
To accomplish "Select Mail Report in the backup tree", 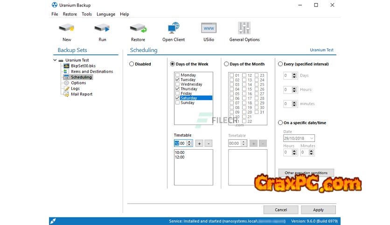I will click(81, 94).
